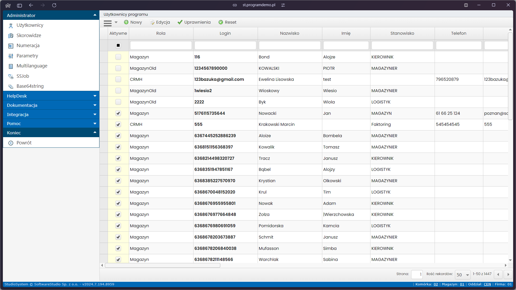Click the Oddział CEN link in status bar
This screenshot has width=516, height=290.
487,284
